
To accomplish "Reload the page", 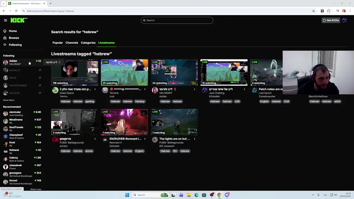I will 16,11.
